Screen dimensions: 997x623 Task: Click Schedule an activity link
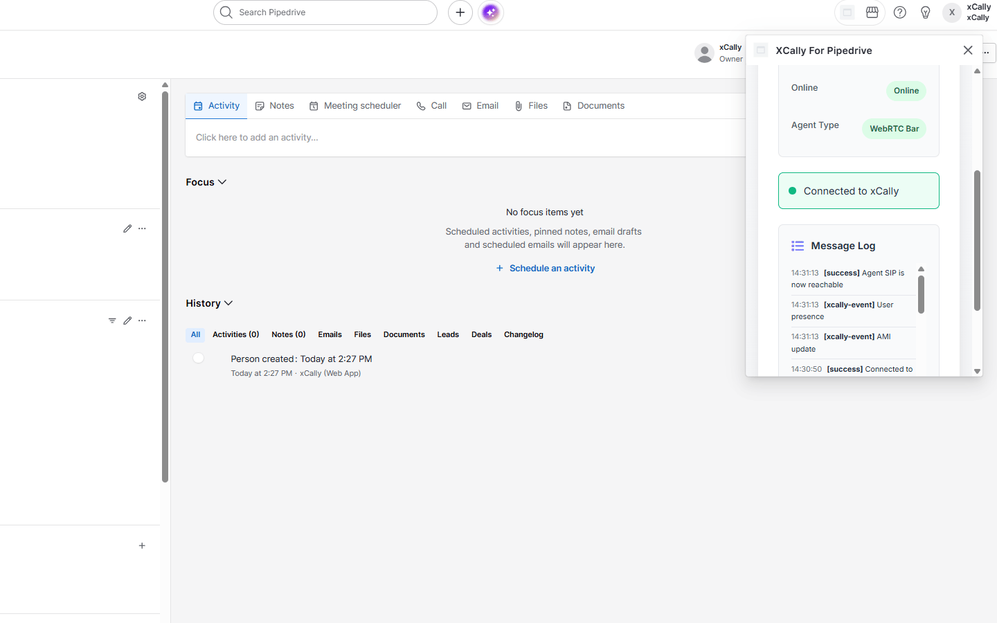(545, 269)
